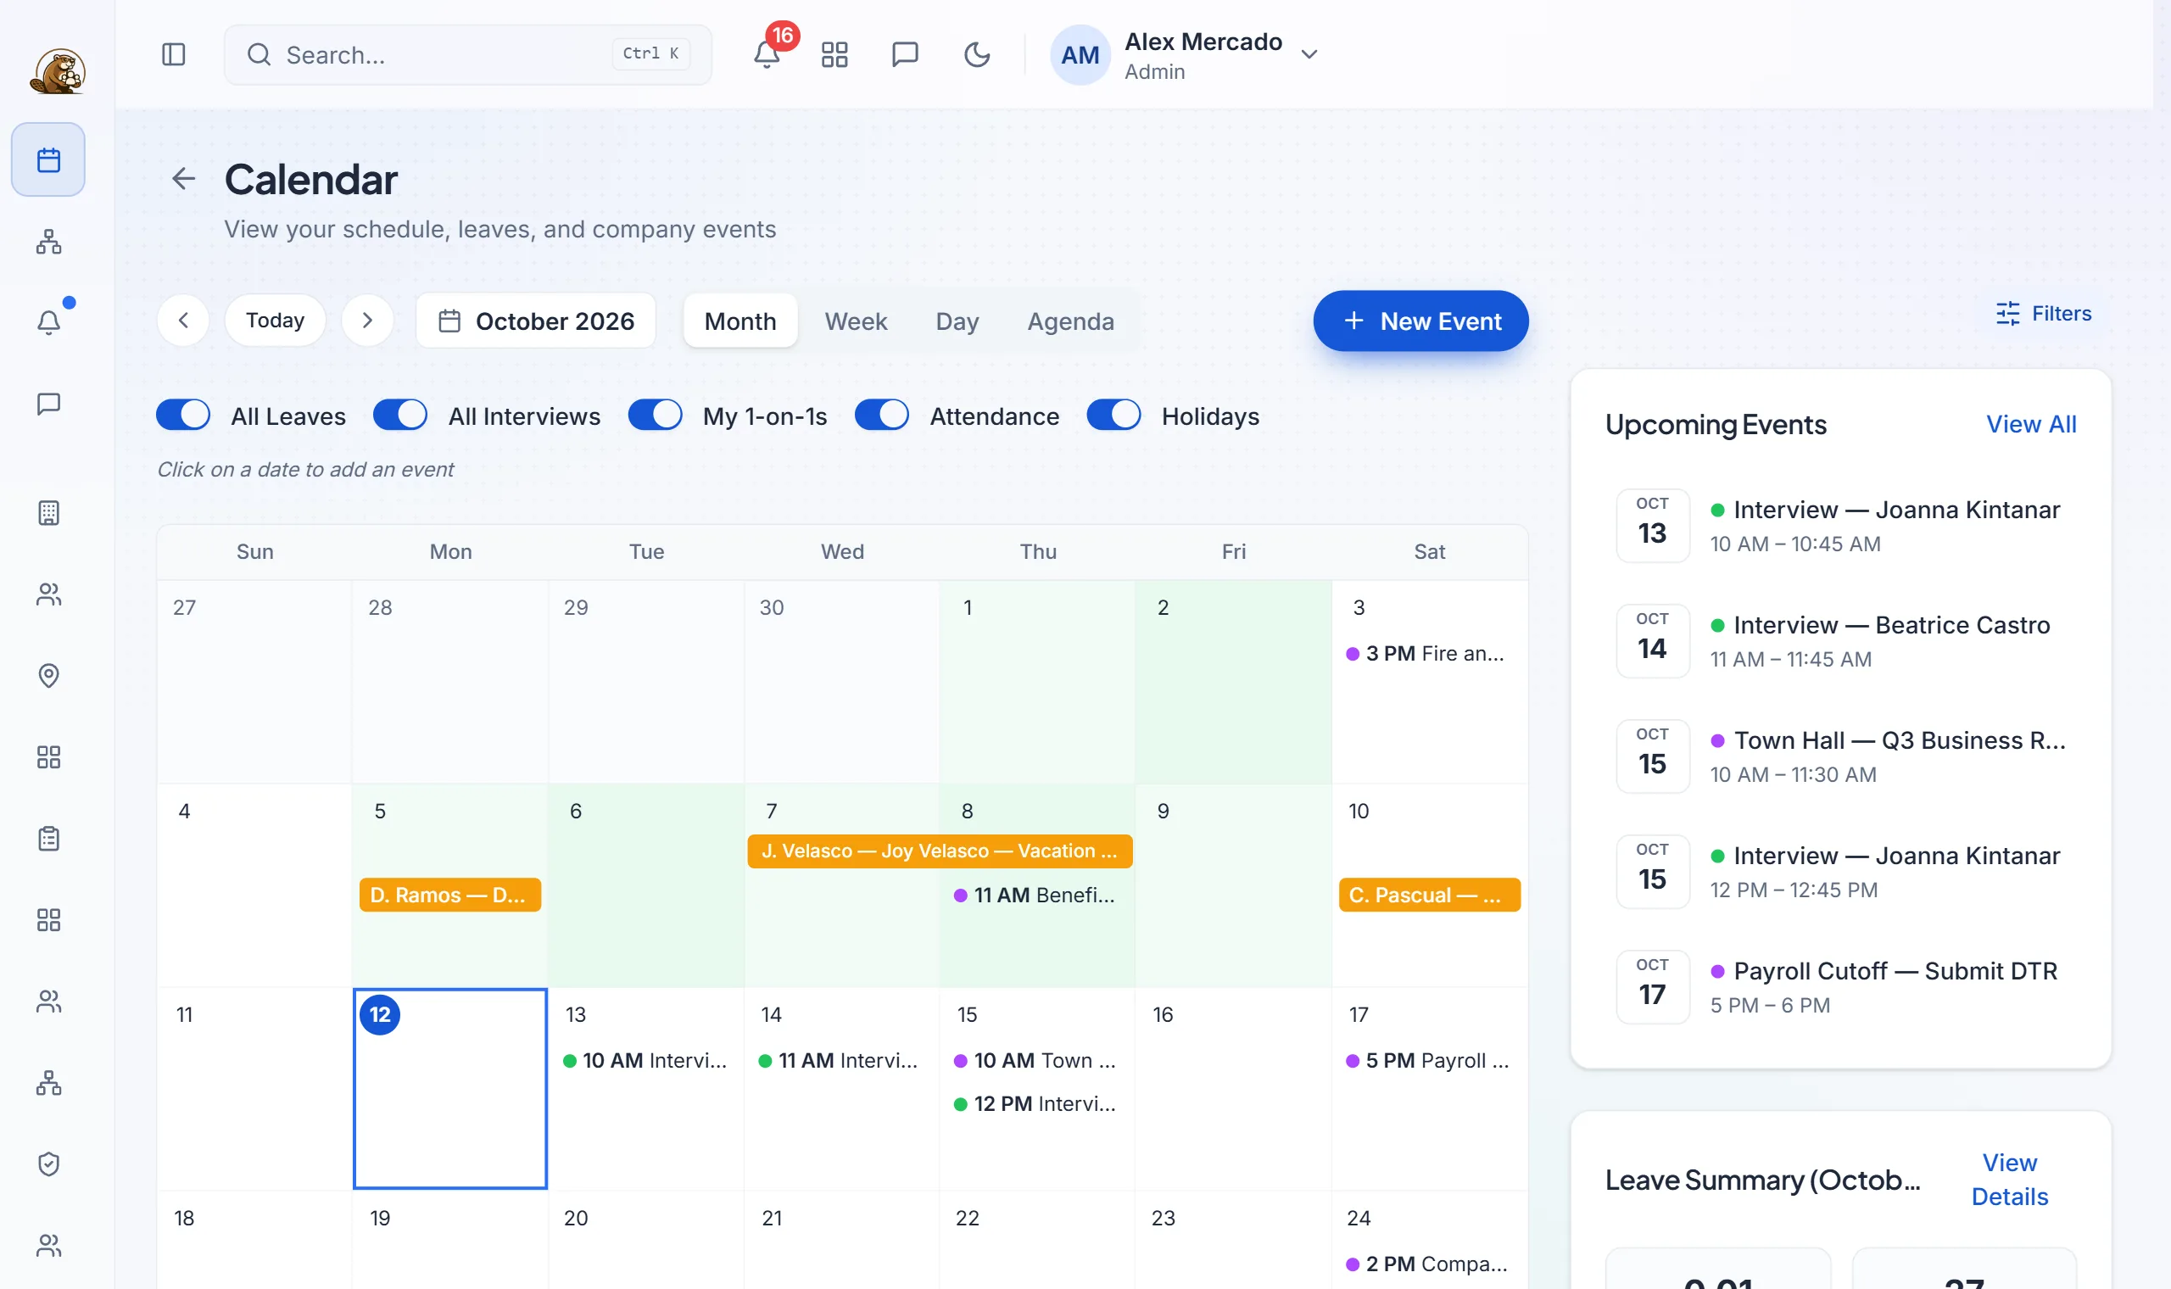Go to next month chevron
The image size is (2171, 1289).
click(367, 321)
